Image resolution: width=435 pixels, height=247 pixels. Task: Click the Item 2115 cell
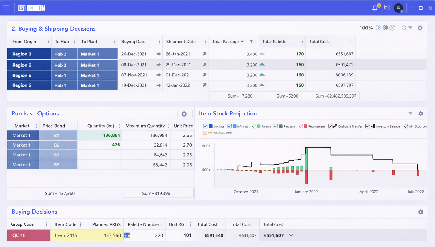pyautogui.click(x=66, y=235)
